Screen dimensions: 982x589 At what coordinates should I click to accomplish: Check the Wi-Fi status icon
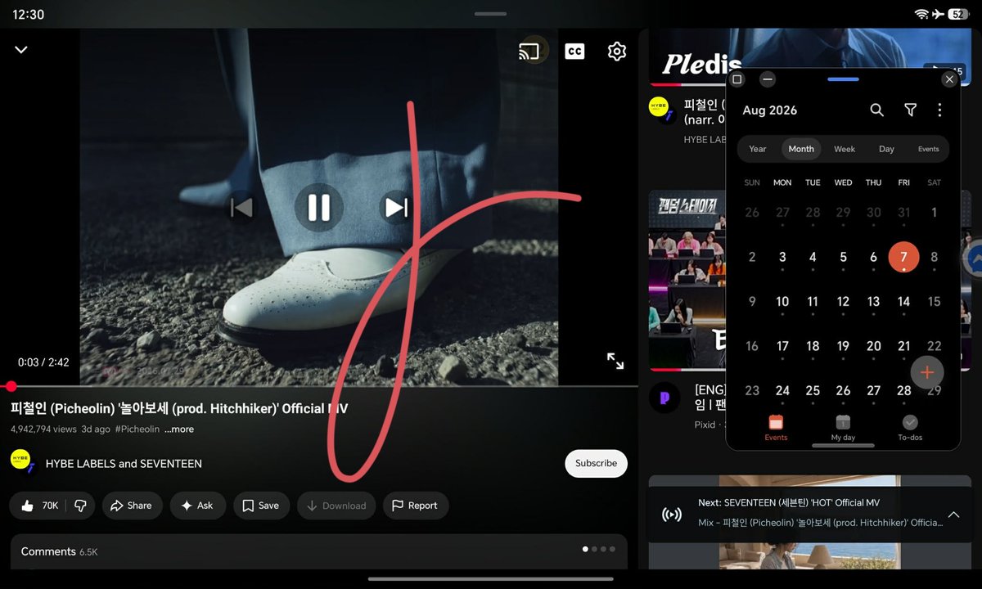coord(921,14)
